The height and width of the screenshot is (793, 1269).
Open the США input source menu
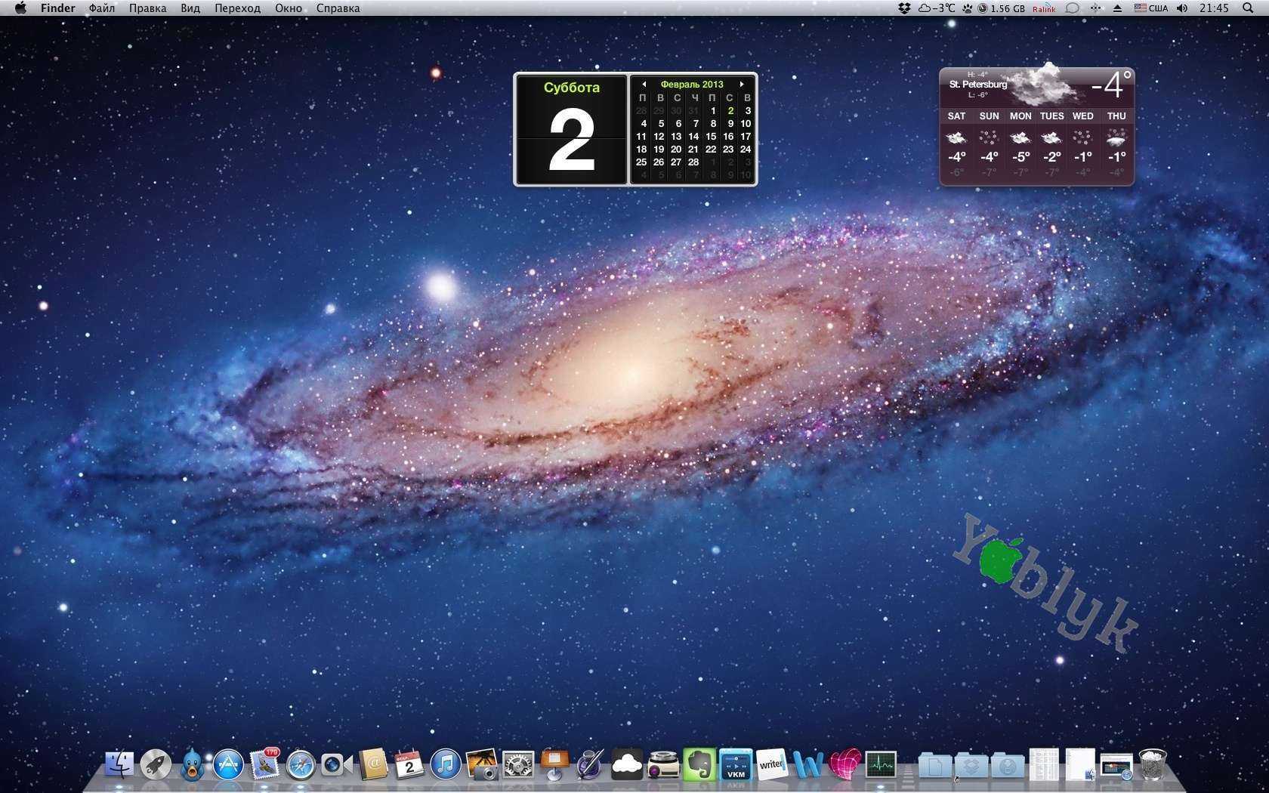pos(1150,8)
